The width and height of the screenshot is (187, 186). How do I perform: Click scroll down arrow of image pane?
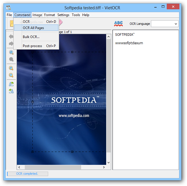point(108,163)
